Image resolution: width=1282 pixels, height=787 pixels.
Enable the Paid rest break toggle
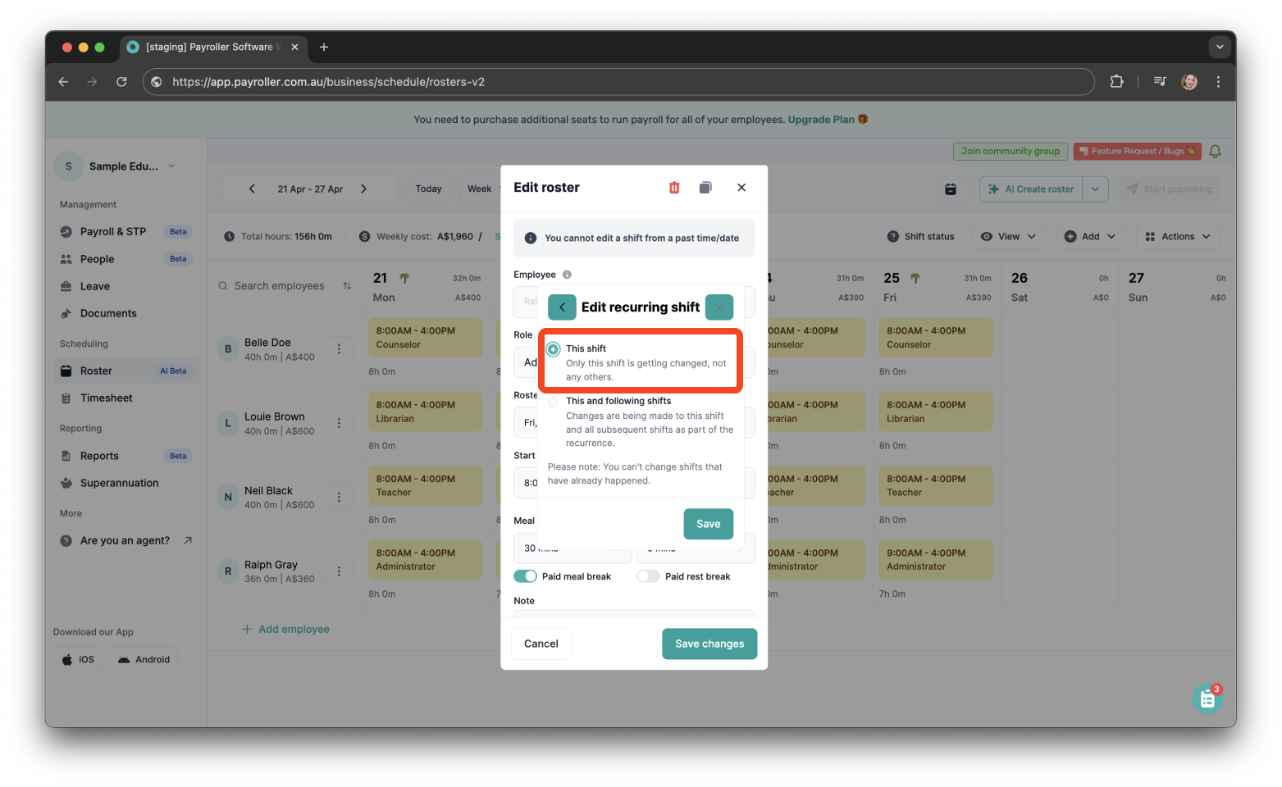648,575
